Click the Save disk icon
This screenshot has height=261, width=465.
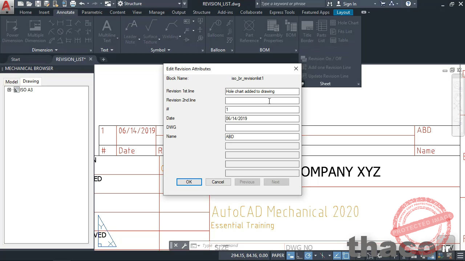pos(38,4)
